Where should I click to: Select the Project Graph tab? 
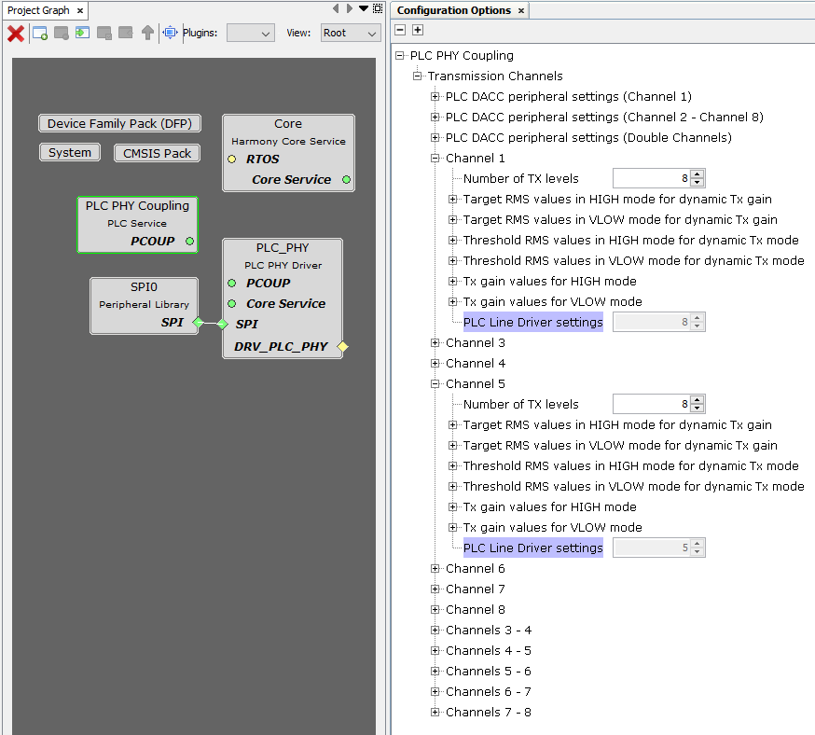coord(38,10)
